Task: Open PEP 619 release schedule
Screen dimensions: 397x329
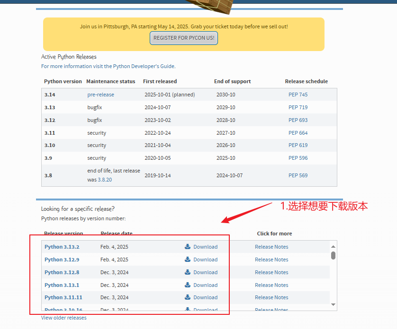Action: pos(298,145)
